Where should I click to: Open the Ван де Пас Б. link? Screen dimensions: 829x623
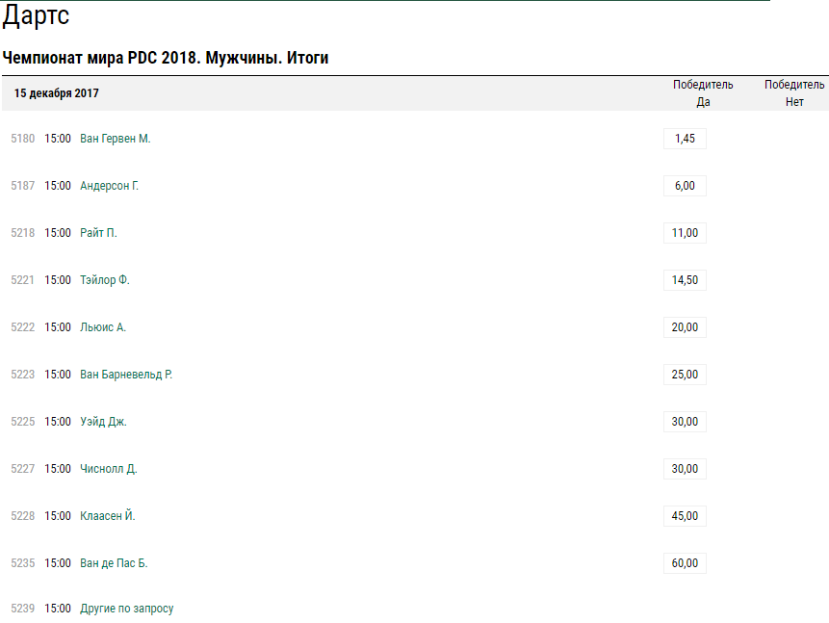(114, 563)
